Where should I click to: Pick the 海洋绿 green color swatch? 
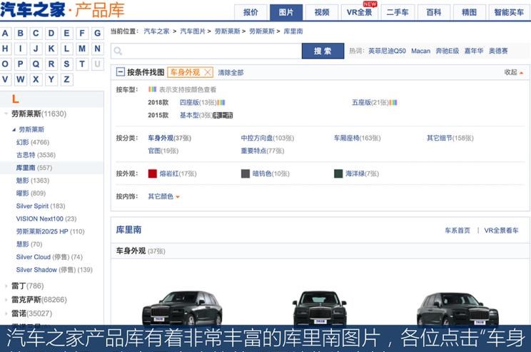pos(338,174)
